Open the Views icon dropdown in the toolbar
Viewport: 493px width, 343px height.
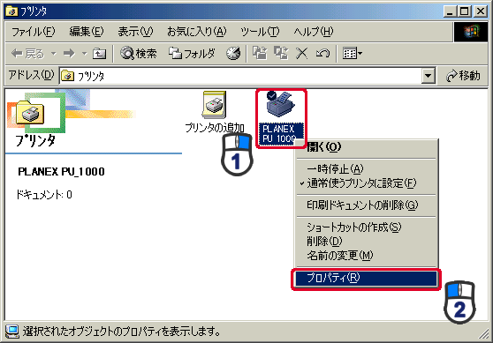(x=353, y=54)
